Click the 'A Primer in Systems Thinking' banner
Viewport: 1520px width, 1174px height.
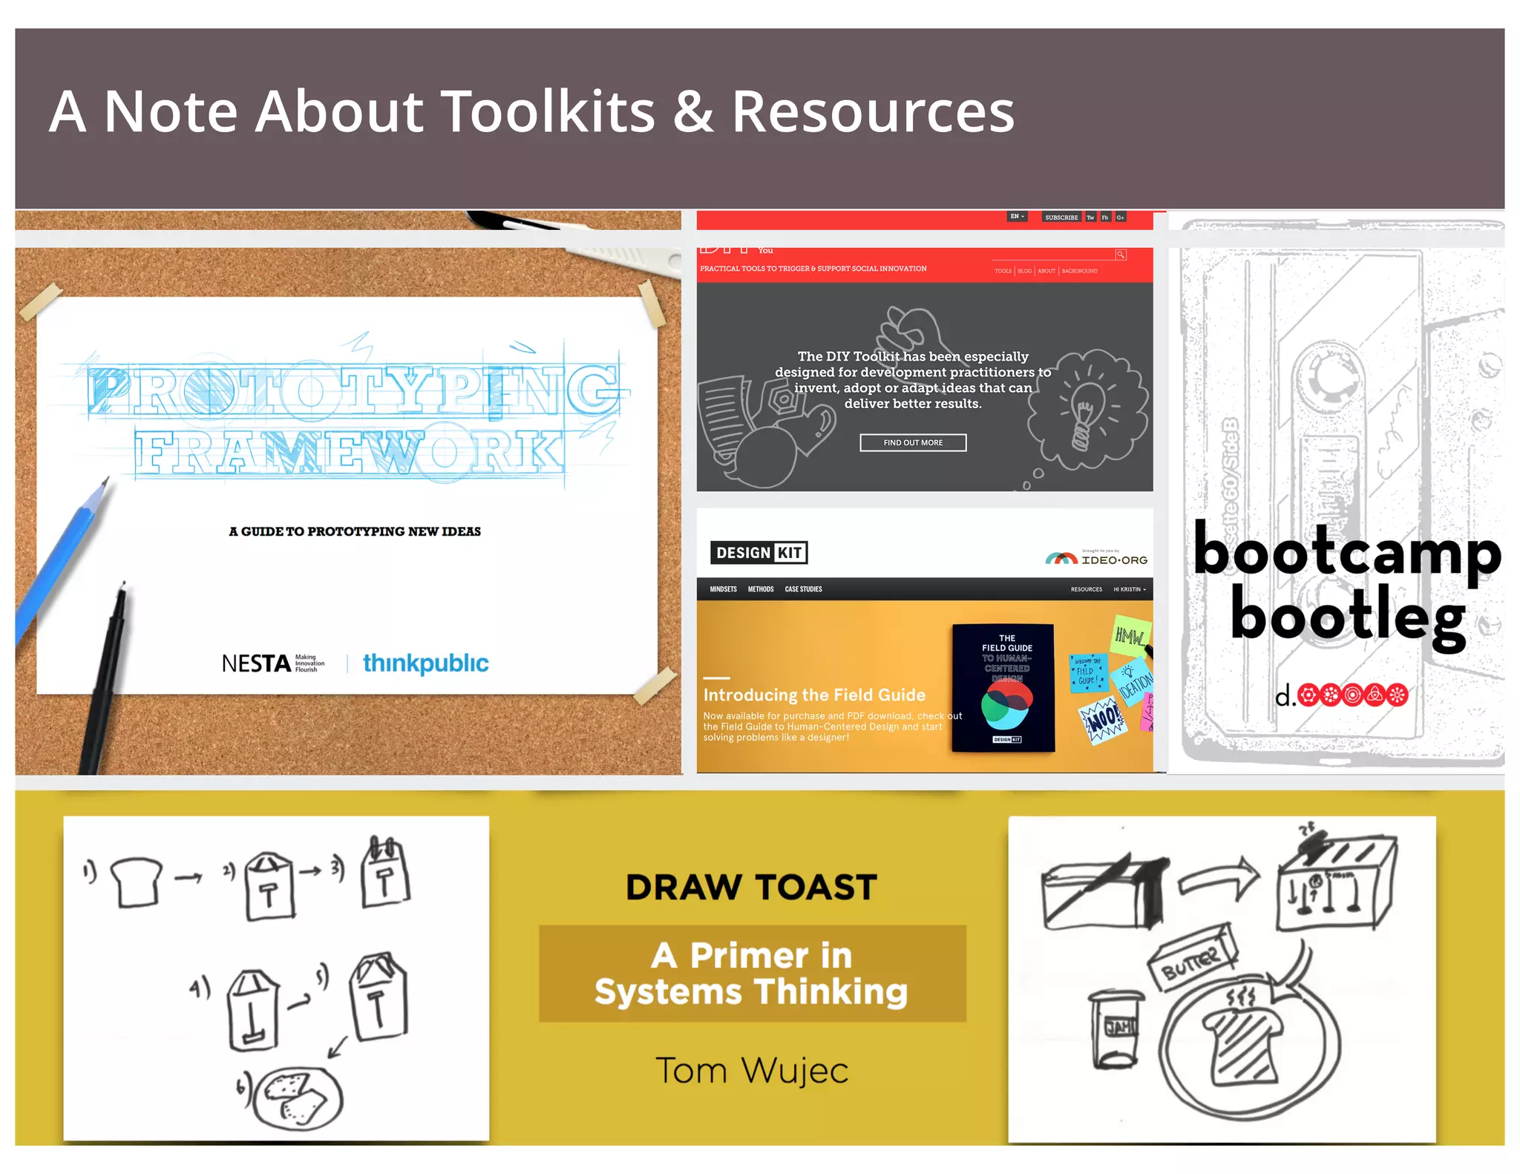pyautogui.click(x=753, y=974)
